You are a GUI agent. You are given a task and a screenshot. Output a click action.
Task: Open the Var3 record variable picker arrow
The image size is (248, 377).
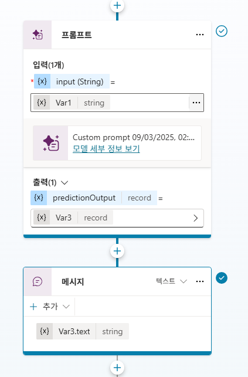(196, 218)
